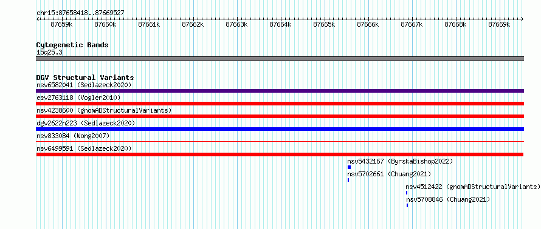Click the 87669k ruler tick label

point(500,24)
